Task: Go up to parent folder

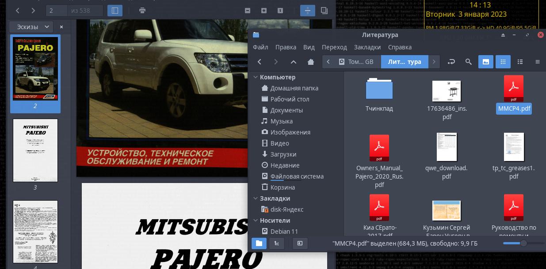Action: pos(294,62)
